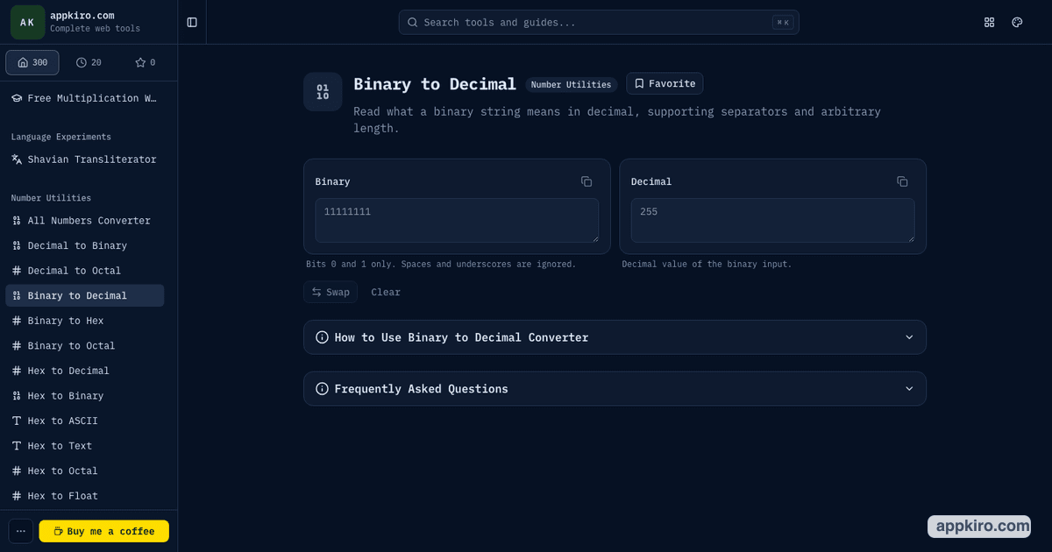Click the binary icon beside All Numbers Converter
The image size is (1052, 552).
click(x=17, y=221)
